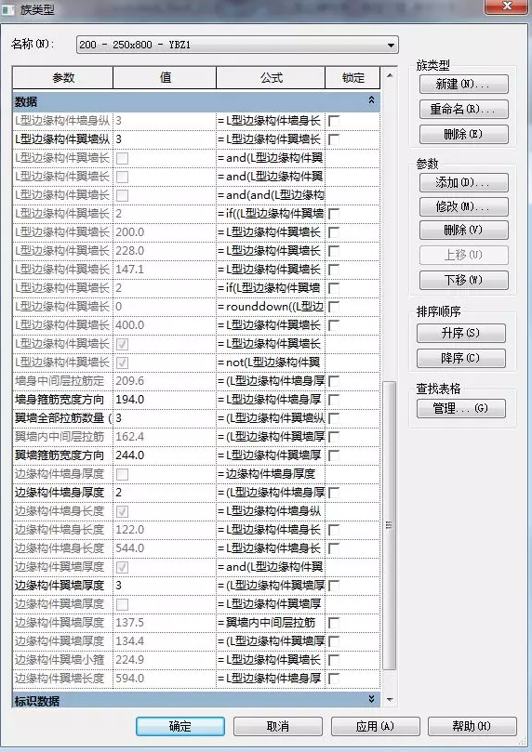This screenshot has height=752, width=532.
Task: Toggle lock checkbox for the rounddown formula row
Action: pyautogui.click(x=334, y=307)
